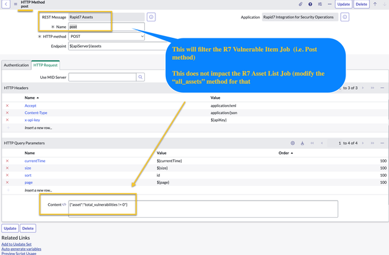Select the HTTP Request tab
This screenshot has width=389, height=255.
[45, 65]
